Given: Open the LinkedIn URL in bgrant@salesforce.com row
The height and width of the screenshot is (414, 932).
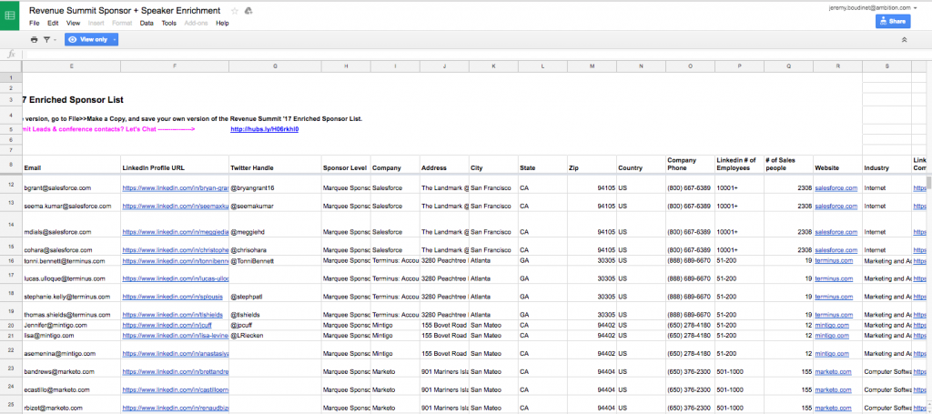Looking at the screenshot, I should 176,188.
